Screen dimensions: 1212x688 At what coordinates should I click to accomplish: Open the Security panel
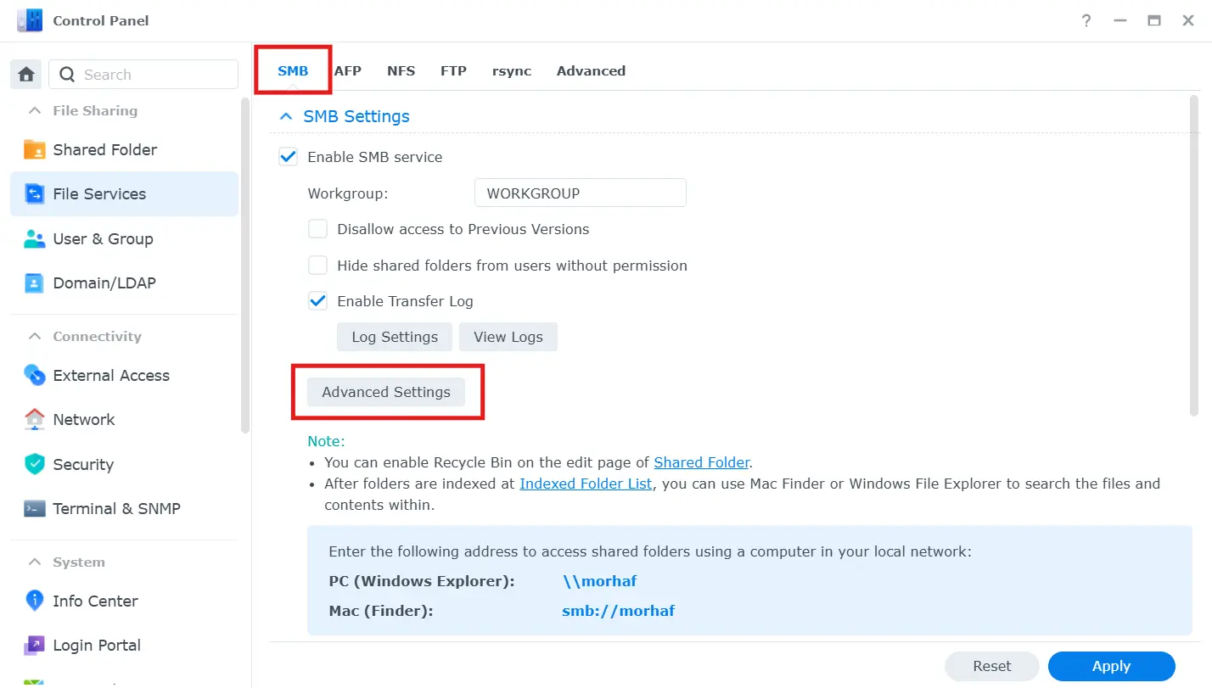tap(34, 464)
